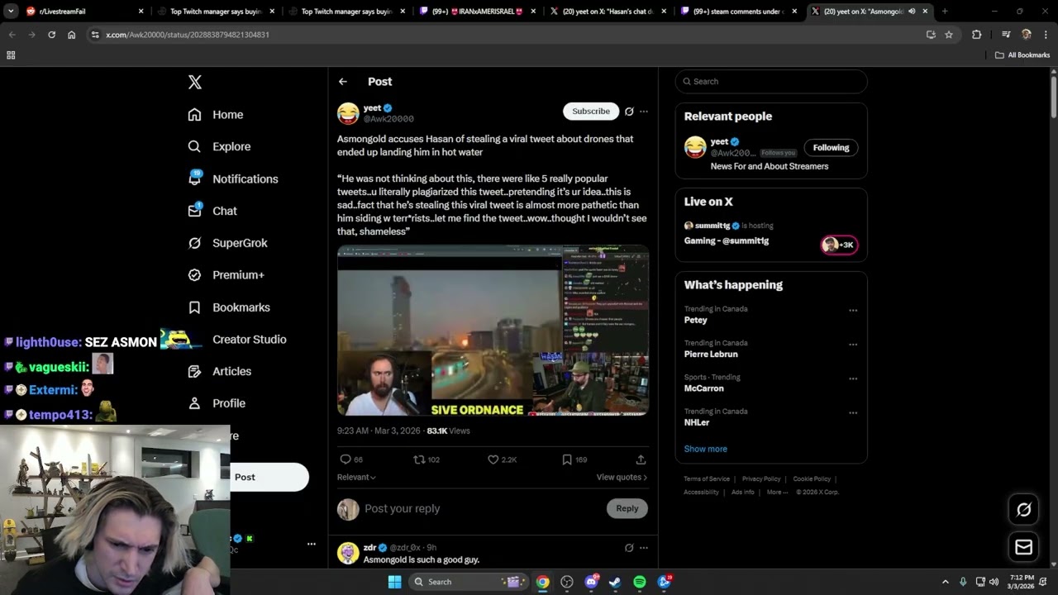This screenshot has width=1058, height=595.
Task: Click Grok icon on zdr's reply
Action: coord(629,548)
